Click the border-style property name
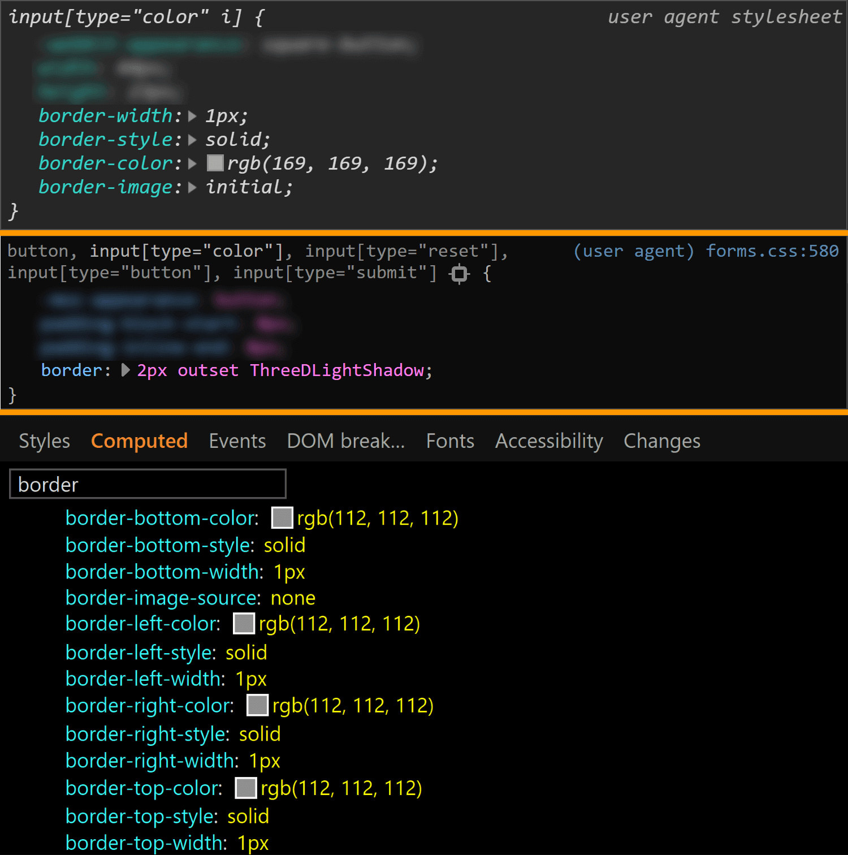Viewport: 848px width, 855px height. (106, 140)
